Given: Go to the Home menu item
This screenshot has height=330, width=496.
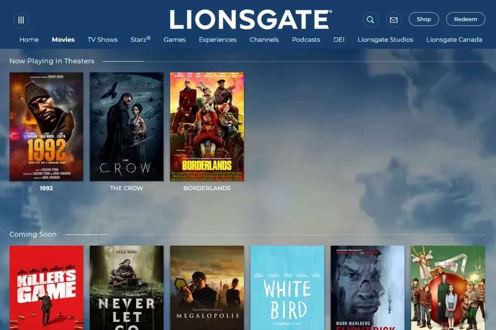Looking at the screenshot, I should (29, 40).
